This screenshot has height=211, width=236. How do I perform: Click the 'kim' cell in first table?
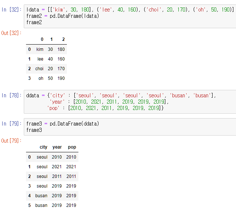click(x=40, y=49)
